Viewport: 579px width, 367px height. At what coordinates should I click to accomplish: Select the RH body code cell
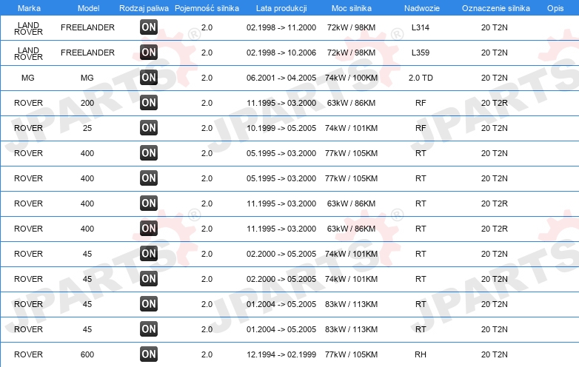coord(421,354)
